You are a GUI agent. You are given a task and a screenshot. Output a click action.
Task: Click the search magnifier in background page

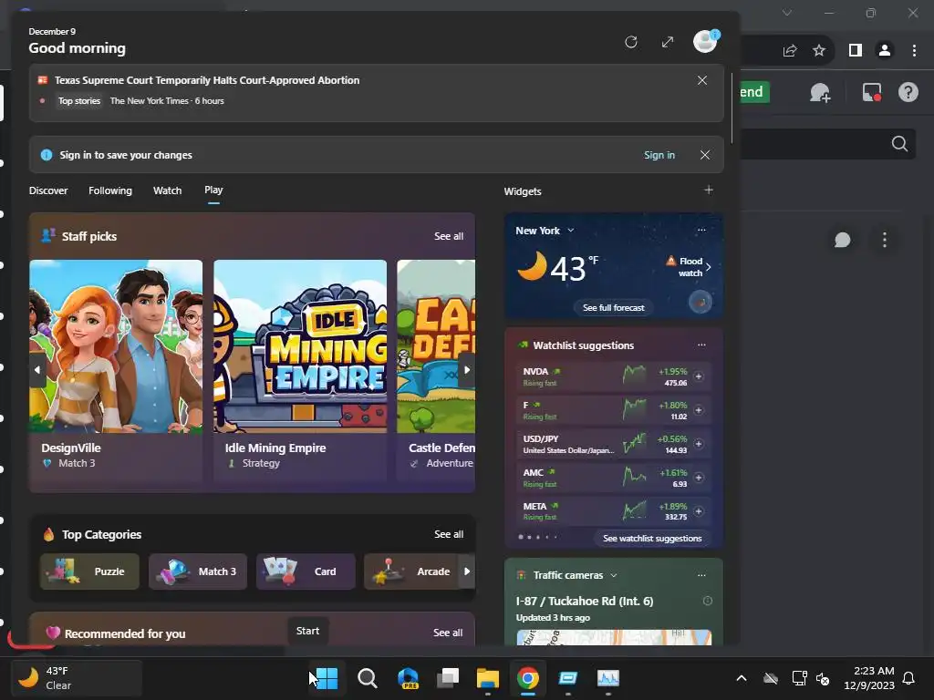[899, 143]
